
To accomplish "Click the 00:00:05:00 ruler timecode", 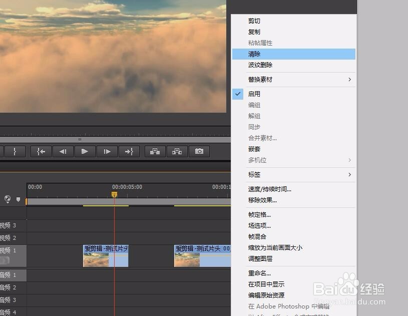I will [x=127, y=187].
